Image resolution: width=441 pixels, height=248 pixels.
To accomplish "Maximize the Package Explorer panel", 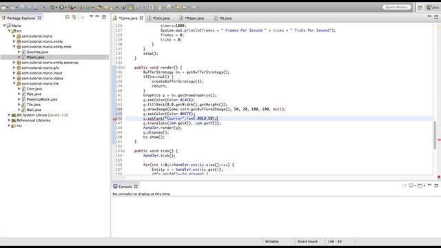I will 104,17.
